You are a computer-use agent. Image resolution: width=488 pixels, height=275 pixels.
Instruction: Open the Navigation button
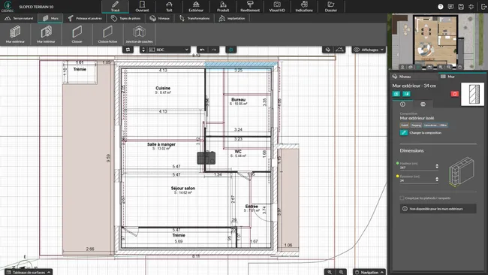[x=369, y=272]
